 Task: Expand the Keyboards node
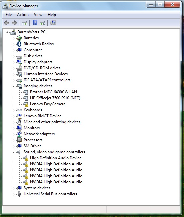pos(13,110)
